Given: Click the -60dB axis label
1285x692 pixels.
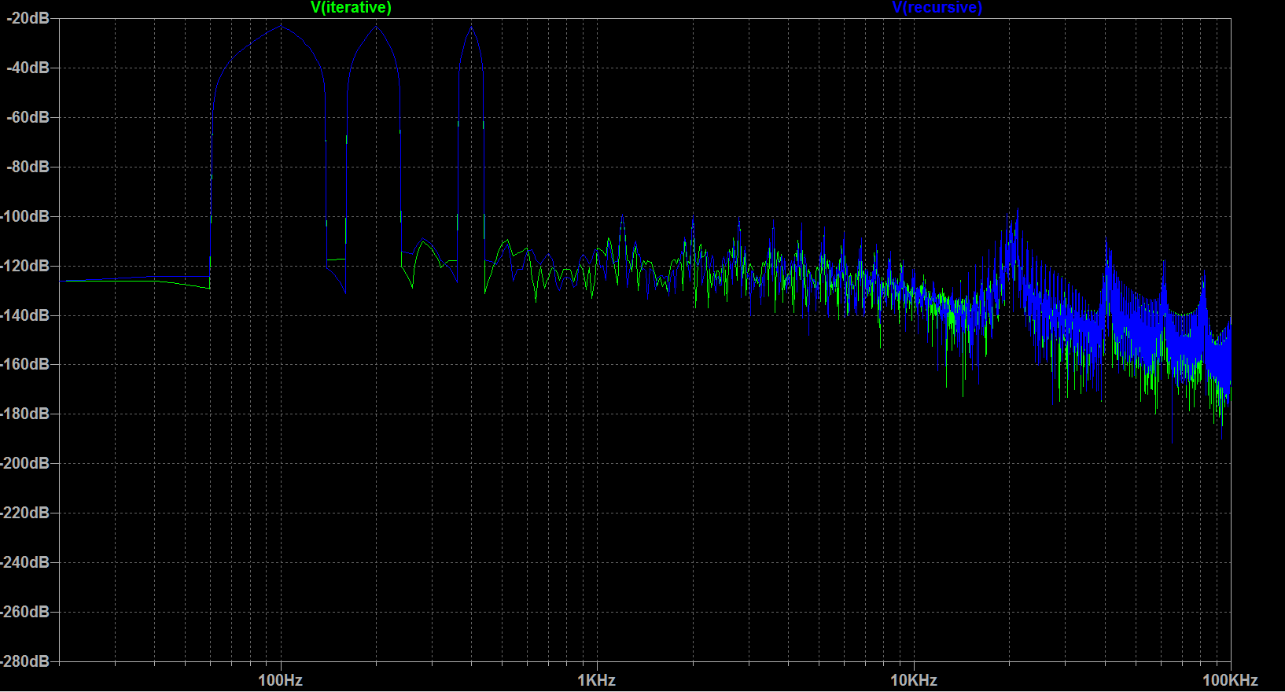Looking at the screenshot, I should (x=28, y=117).
